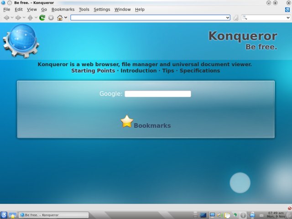292x219 pixels.
Task: Follow the Starting Points link
Action: [x=93, y=71]
